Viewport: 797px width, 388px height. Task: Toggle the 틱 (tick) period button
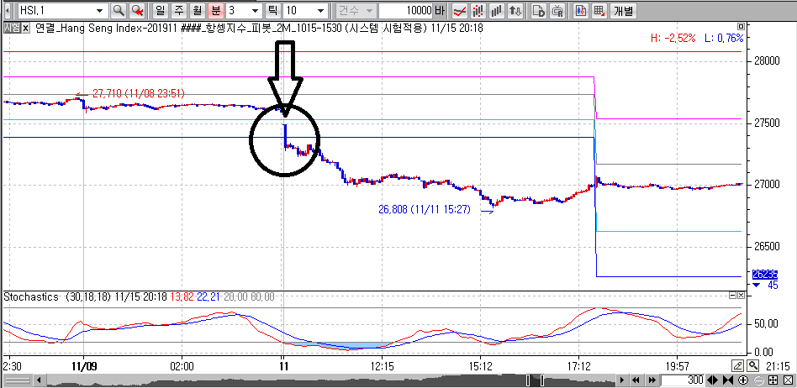point(272,11)
